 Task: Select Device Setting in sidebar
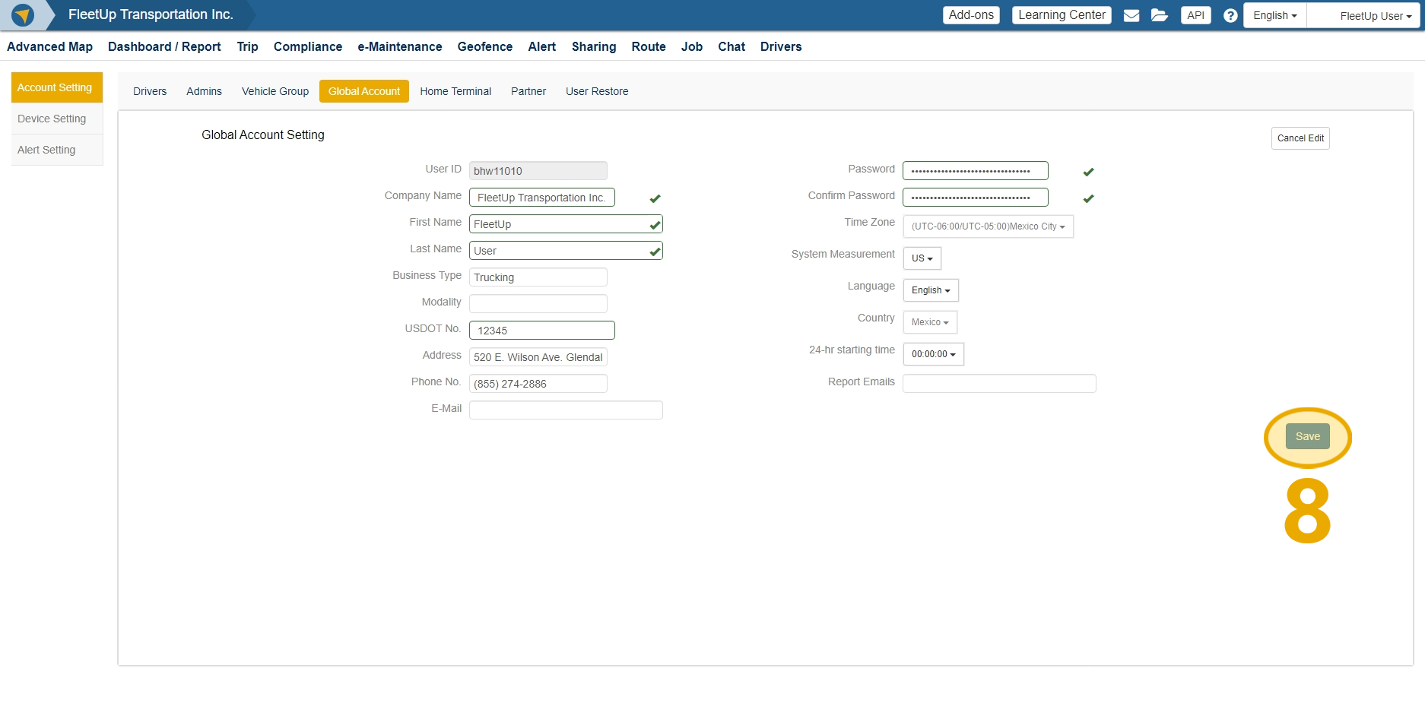tap(57, 119)
